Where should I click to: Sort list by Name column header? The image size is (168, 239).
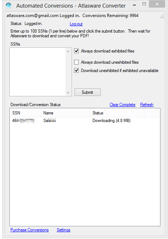pos(65,113)
